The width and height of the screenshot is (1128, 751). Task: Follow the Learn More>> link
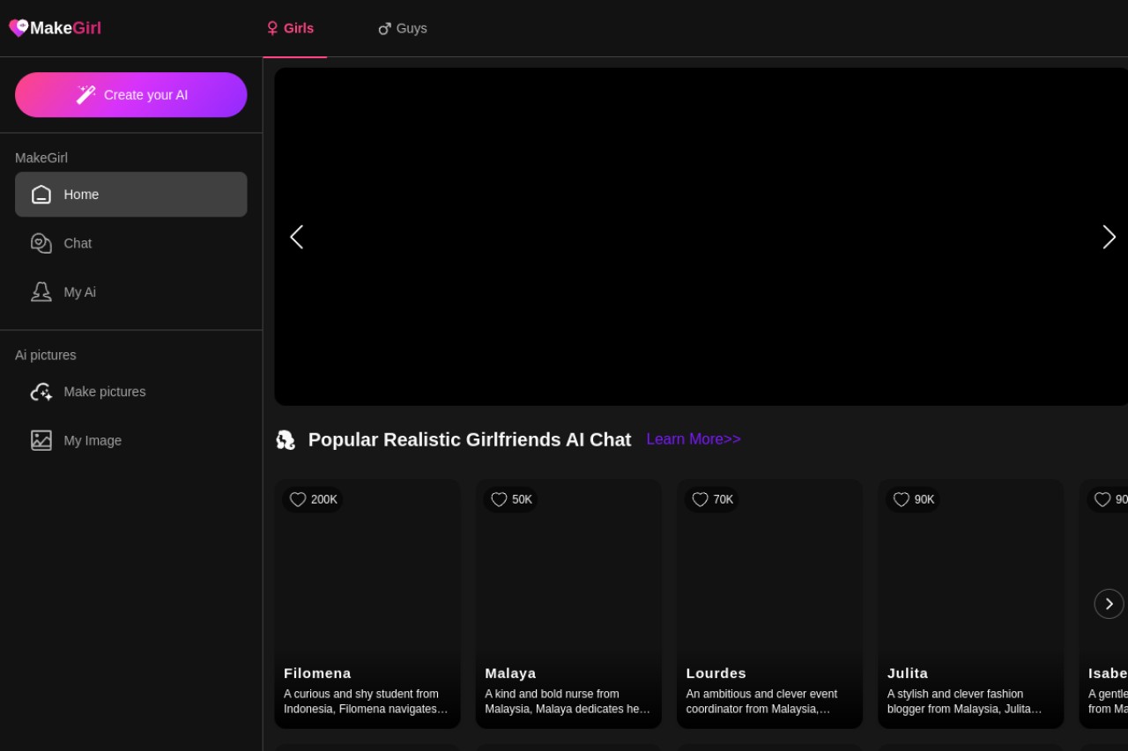point(694,439)
